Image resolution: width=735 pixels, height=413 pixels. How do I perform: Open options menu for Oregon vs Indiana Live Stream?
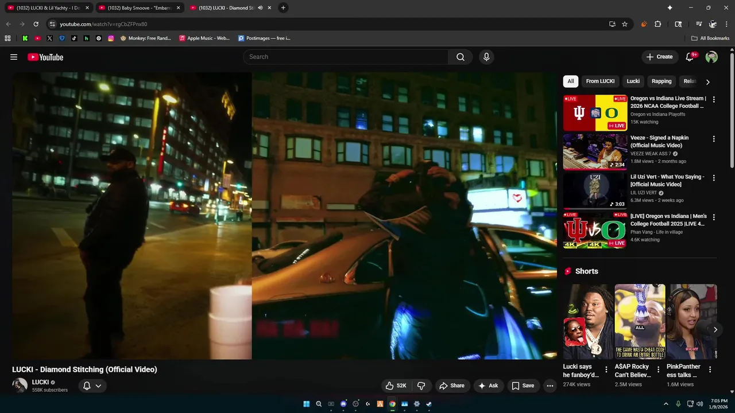tap(714, 100)
